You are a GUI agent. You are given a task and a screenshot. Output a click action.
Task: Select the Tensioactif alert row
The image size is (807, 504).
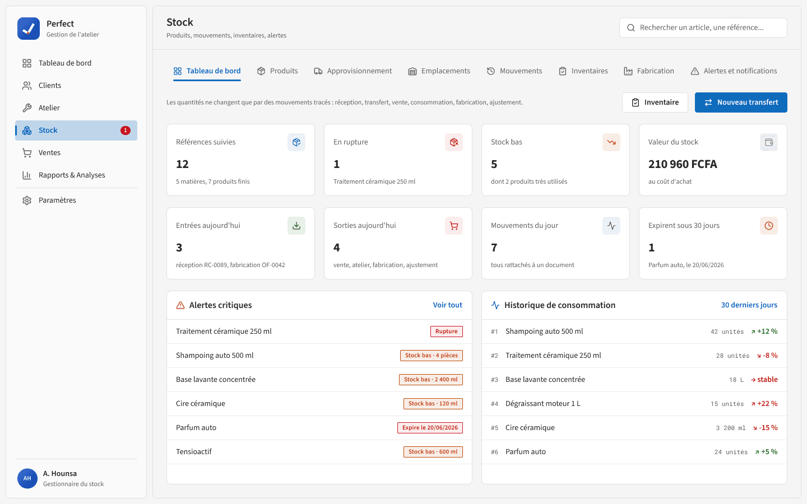tap(319, 452)
